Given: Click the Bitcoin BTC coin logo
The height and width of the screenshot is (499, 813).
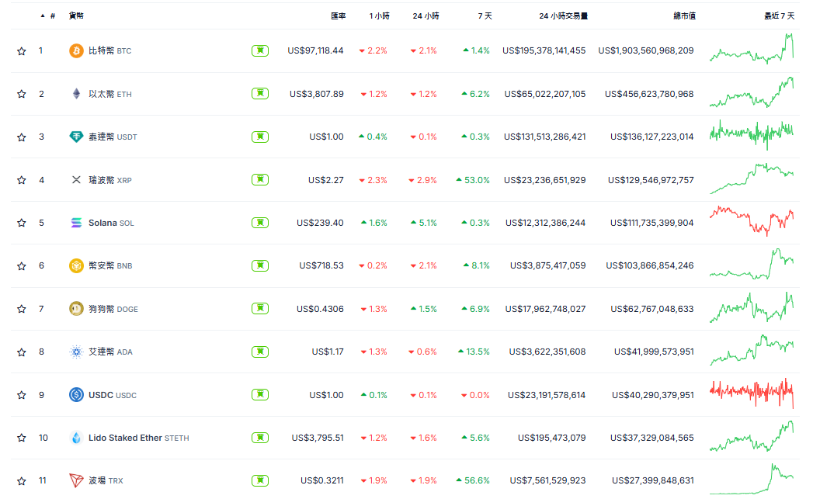Looking at the screenshot, I should (x=76, y=50).
